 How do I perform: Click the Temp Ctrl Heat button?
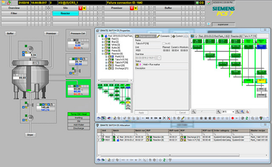point(78,114)
